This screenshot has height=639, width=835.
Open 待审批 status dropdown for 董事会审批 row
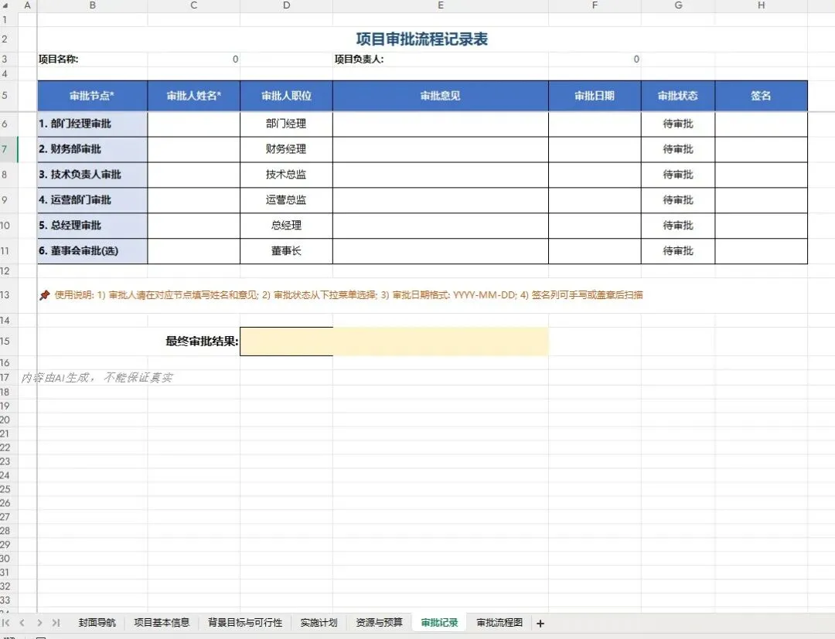pos(678,251)
